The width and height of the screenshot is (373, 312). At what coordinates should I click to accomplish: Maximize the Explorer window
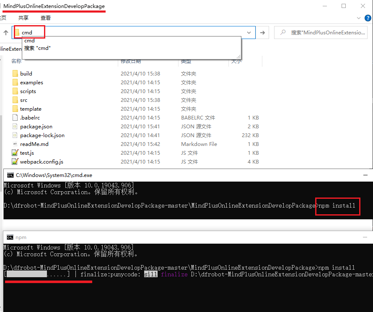pos(344,6)
